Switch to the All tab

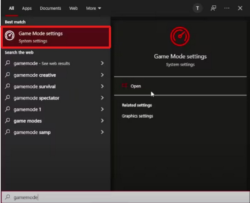[11, 8]
